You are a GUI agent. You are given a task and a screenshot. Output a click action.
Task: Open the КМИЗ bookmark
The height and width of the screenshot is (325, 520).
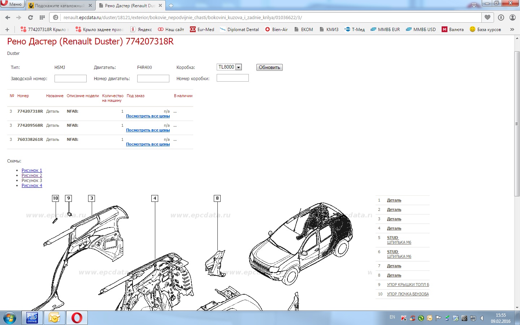pos(329,29)
